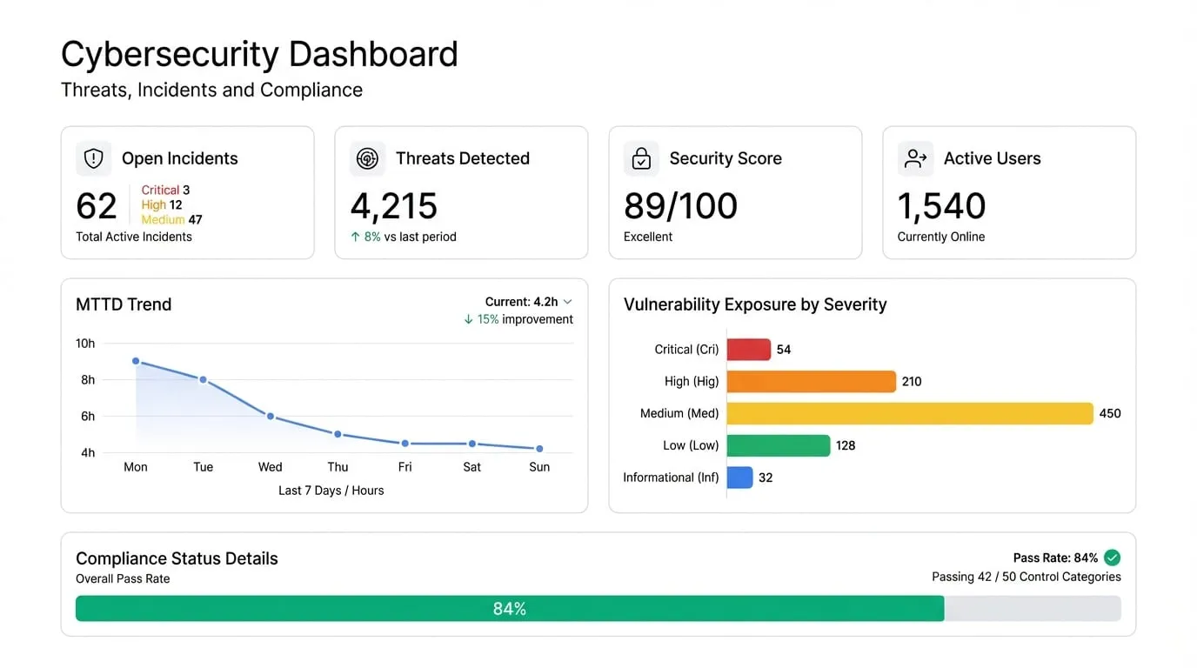Select the Sun data point on MTTD chart

coord(539,449)
